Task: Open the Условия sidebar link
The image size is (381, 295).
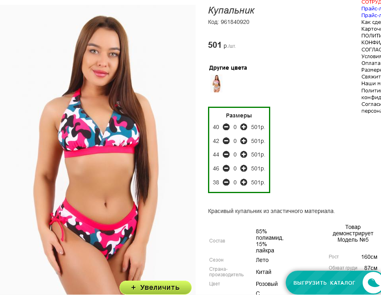Action: (x=371, y=56)
